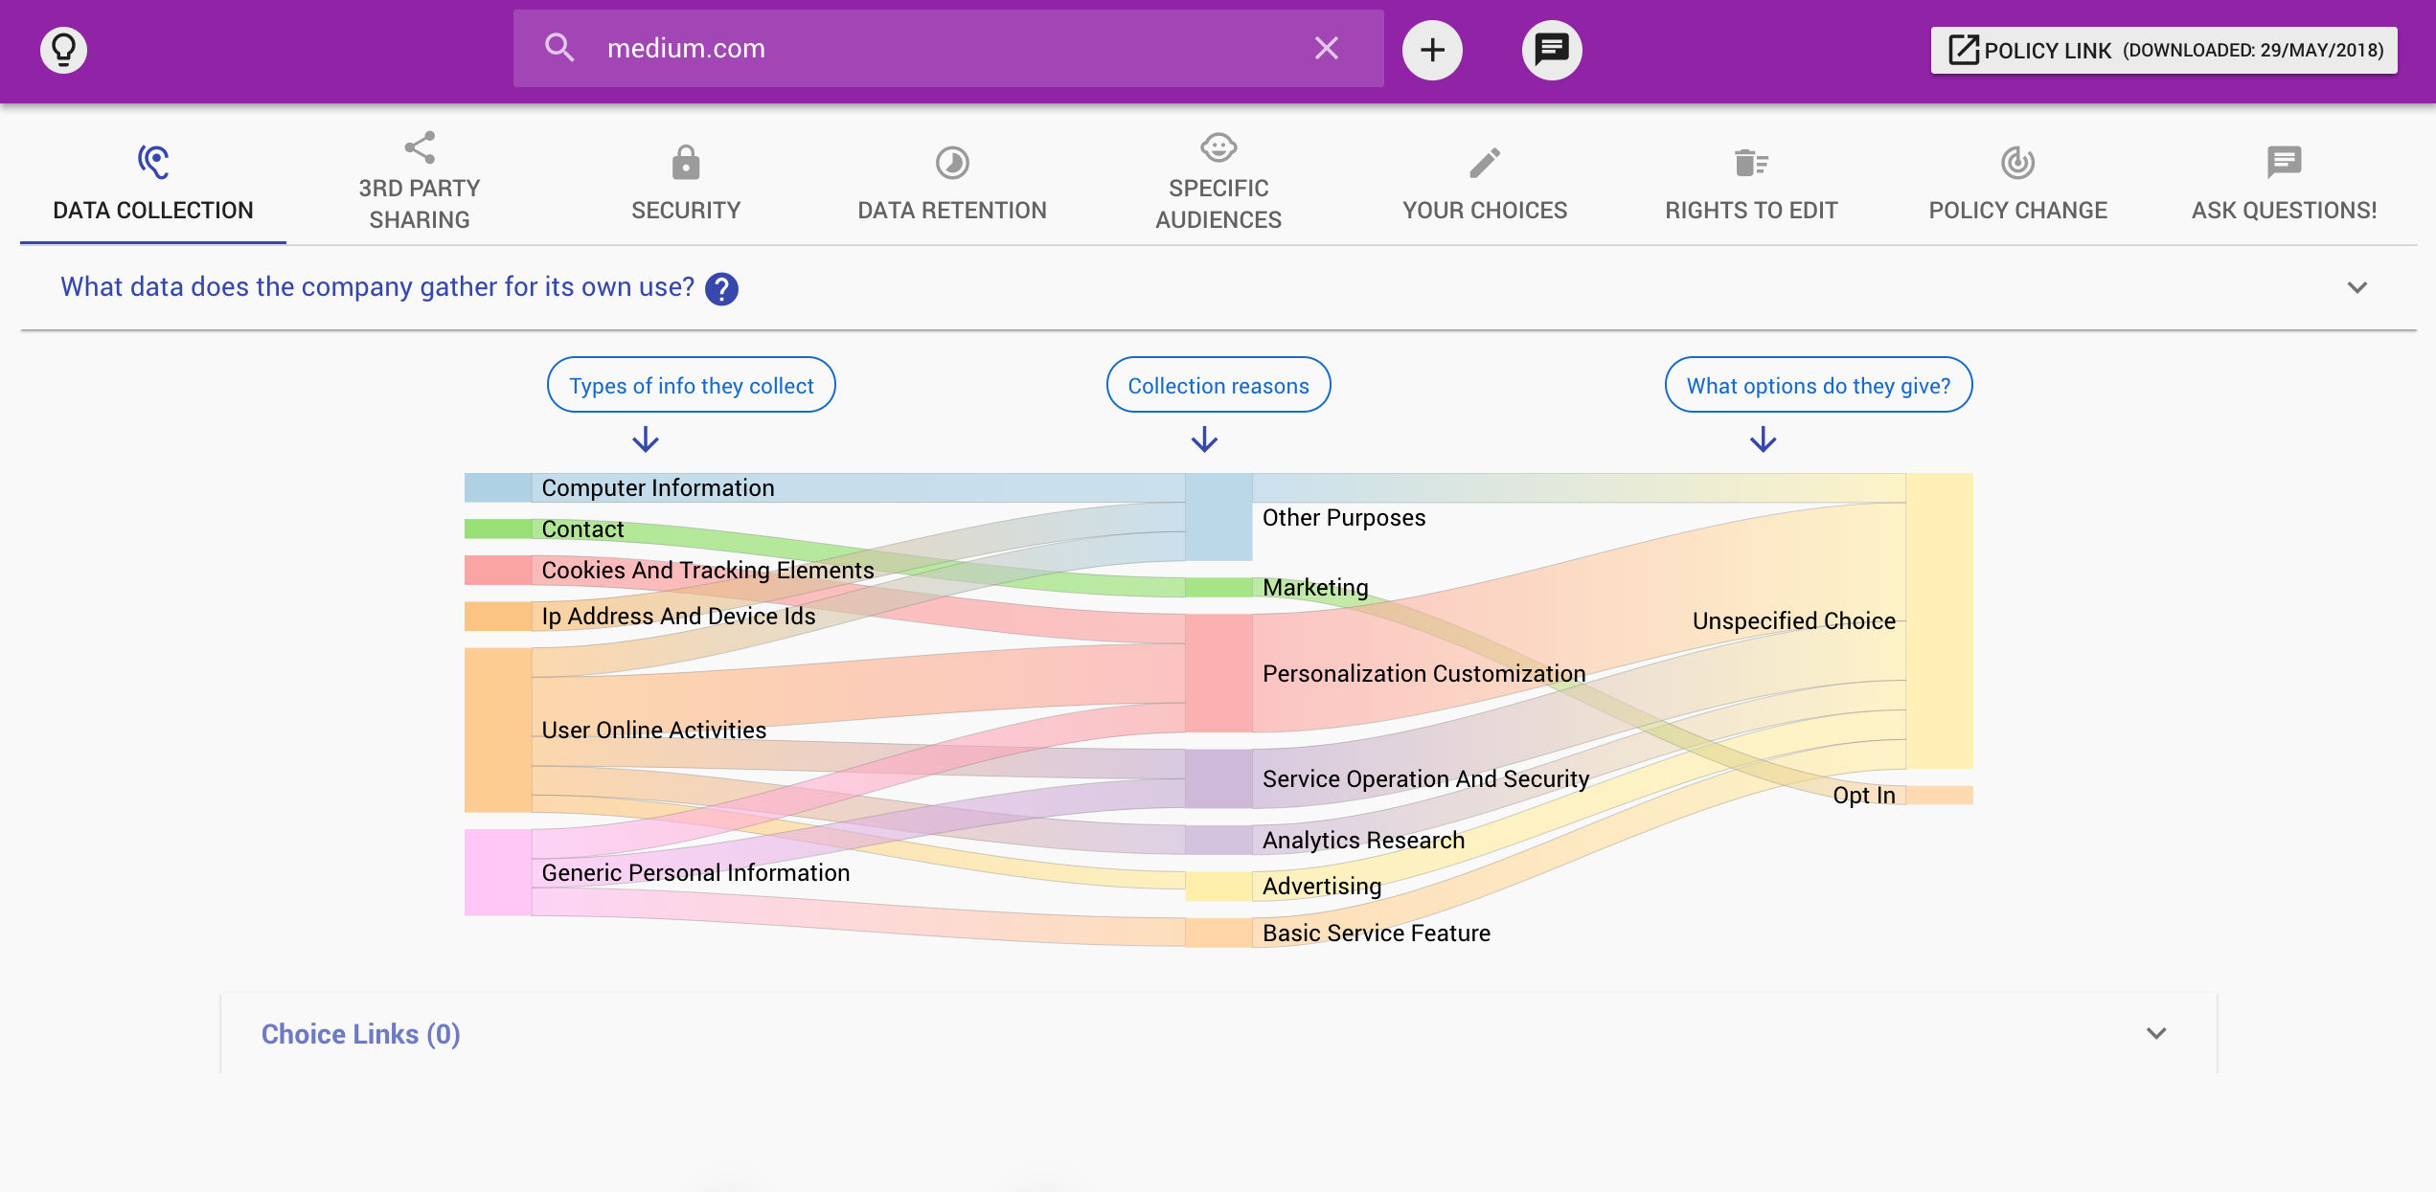The height and width of the screenshot is (1192, 2436).
Task: Click the search magnifier icon
Action: [x=559, y=48]
